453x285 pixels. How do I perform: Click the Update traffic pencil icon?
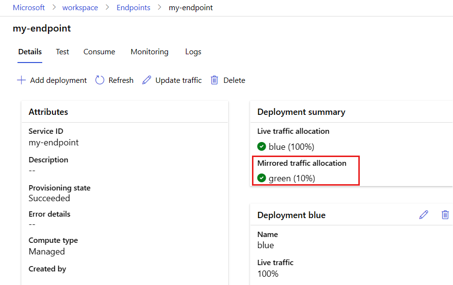click(147, 80)
